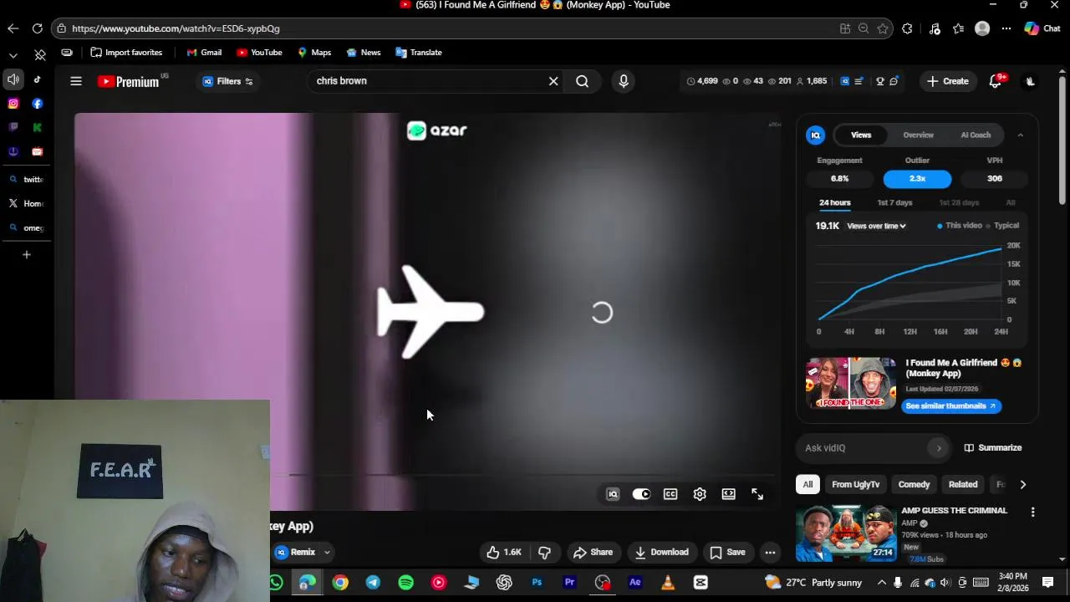Open the vidIQ icon in the player controls
The height and width of the screenshot is (602, 1070).
tap(613, 494)
